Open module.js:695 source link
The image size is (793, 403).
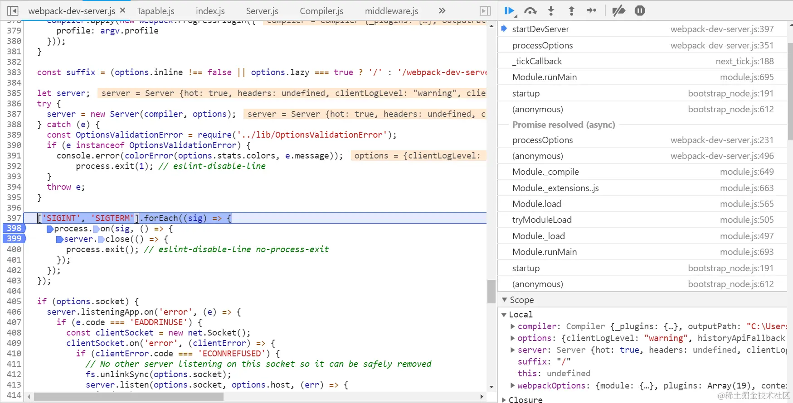coord(747,77)
